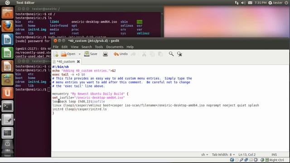The image size is (290, 163).
Task: Toggle the INS insert mode indicator
Action: click(x=274, y=154)
